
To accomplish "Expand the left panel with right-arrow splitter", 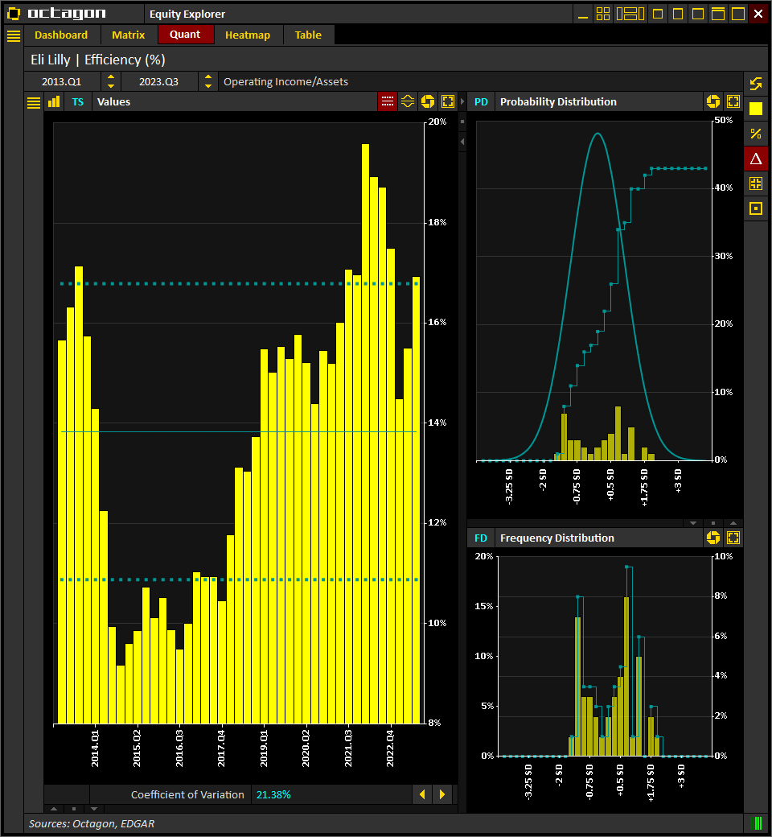I will click(x=462, y=101).
